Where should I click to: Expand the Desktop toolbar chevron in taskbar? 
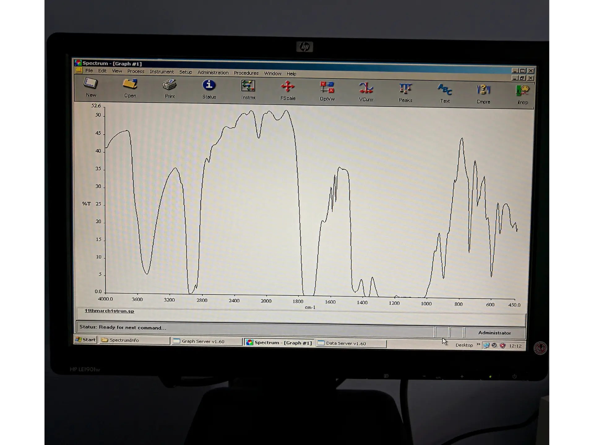tap(478, 344)
